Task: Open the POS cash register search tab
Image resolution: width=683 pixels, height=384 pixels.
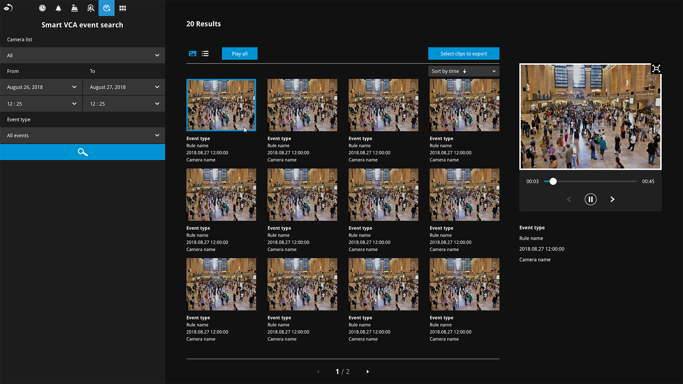Action: pyautogui.click(x=74, y=8)
